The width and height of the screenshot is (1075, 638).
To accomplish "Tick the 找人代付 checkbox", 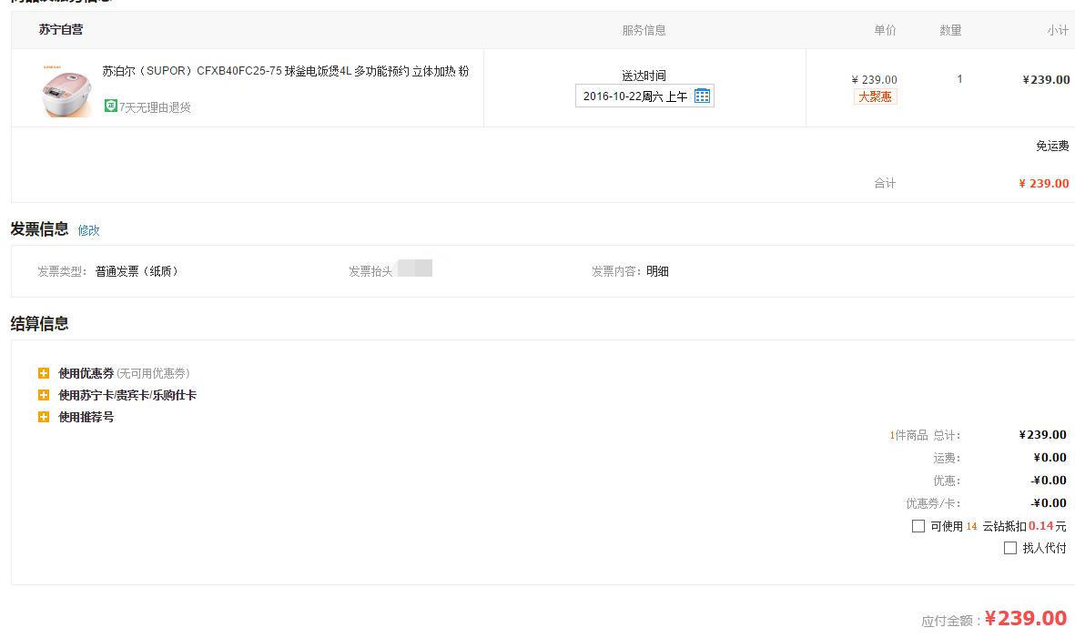I will [x=1009, y=548].
